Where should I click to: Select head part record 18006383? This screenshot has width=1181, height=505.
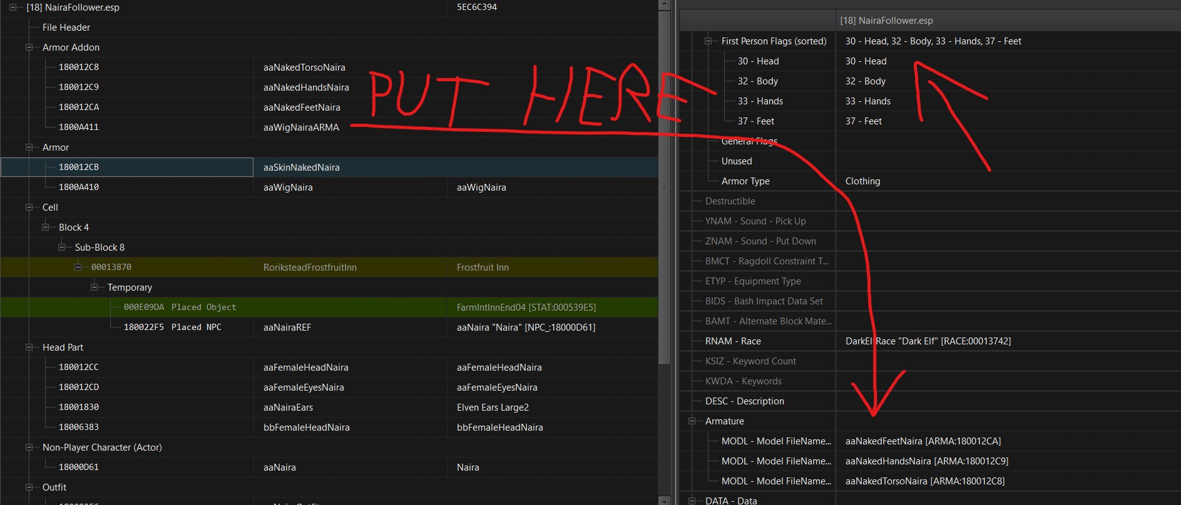pos(79,427)
